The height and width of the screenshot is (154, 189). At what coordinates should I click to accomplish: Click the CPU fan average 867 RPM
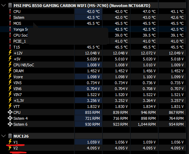(176, 112)
